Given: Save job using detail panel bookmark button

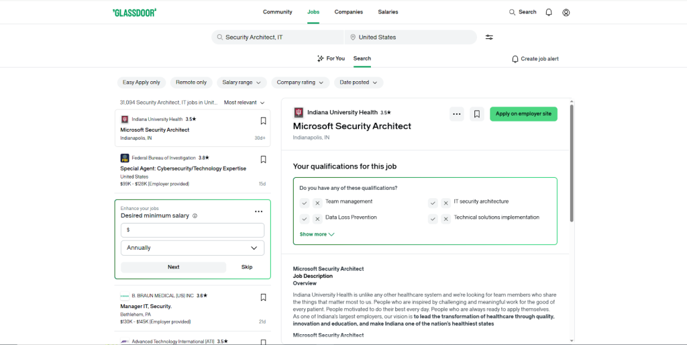Looking at the screenshot, I should click(477, 114).
